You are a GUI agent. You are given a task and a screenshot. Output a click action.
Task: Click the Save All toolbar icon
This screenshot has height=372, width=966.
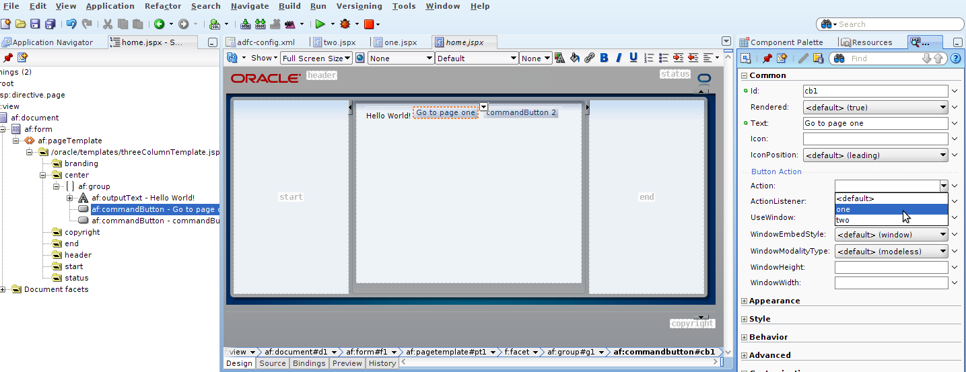[50, 24]
